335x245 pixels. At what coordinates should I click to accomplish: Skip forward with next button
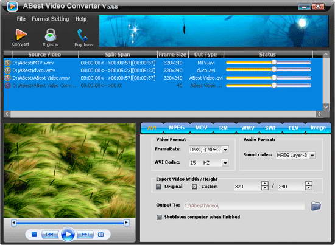pos(85,235)
